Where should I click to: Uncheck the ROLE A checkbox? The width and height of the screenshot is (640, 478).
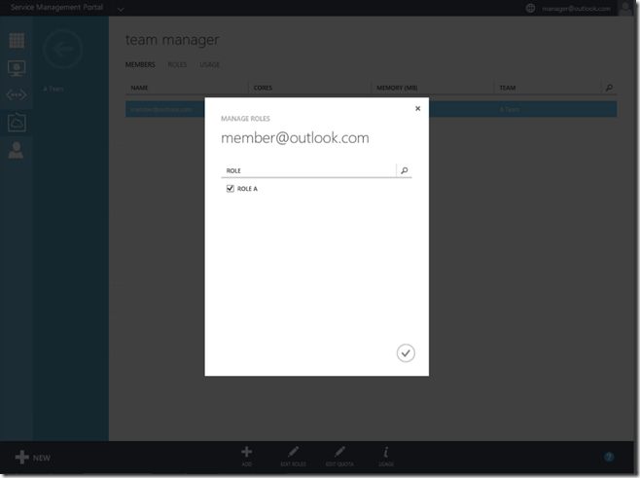[231, 189]
